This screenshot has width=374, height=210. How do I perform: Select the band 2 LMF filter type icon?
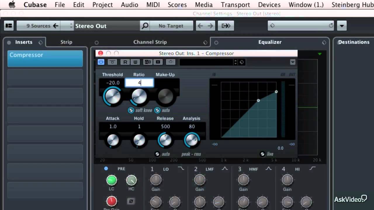[x=224, y=169]
